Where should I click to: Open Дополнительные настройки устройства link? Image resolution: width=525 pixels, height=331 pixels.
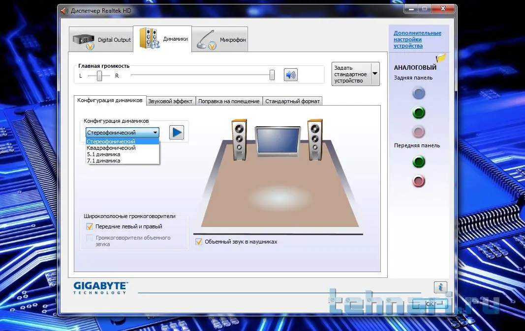417,39
